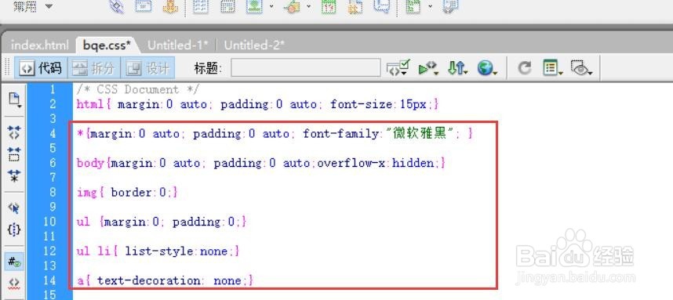Insert server-side include icon
This screenshot has height=300, width=673.
(355, 6)
